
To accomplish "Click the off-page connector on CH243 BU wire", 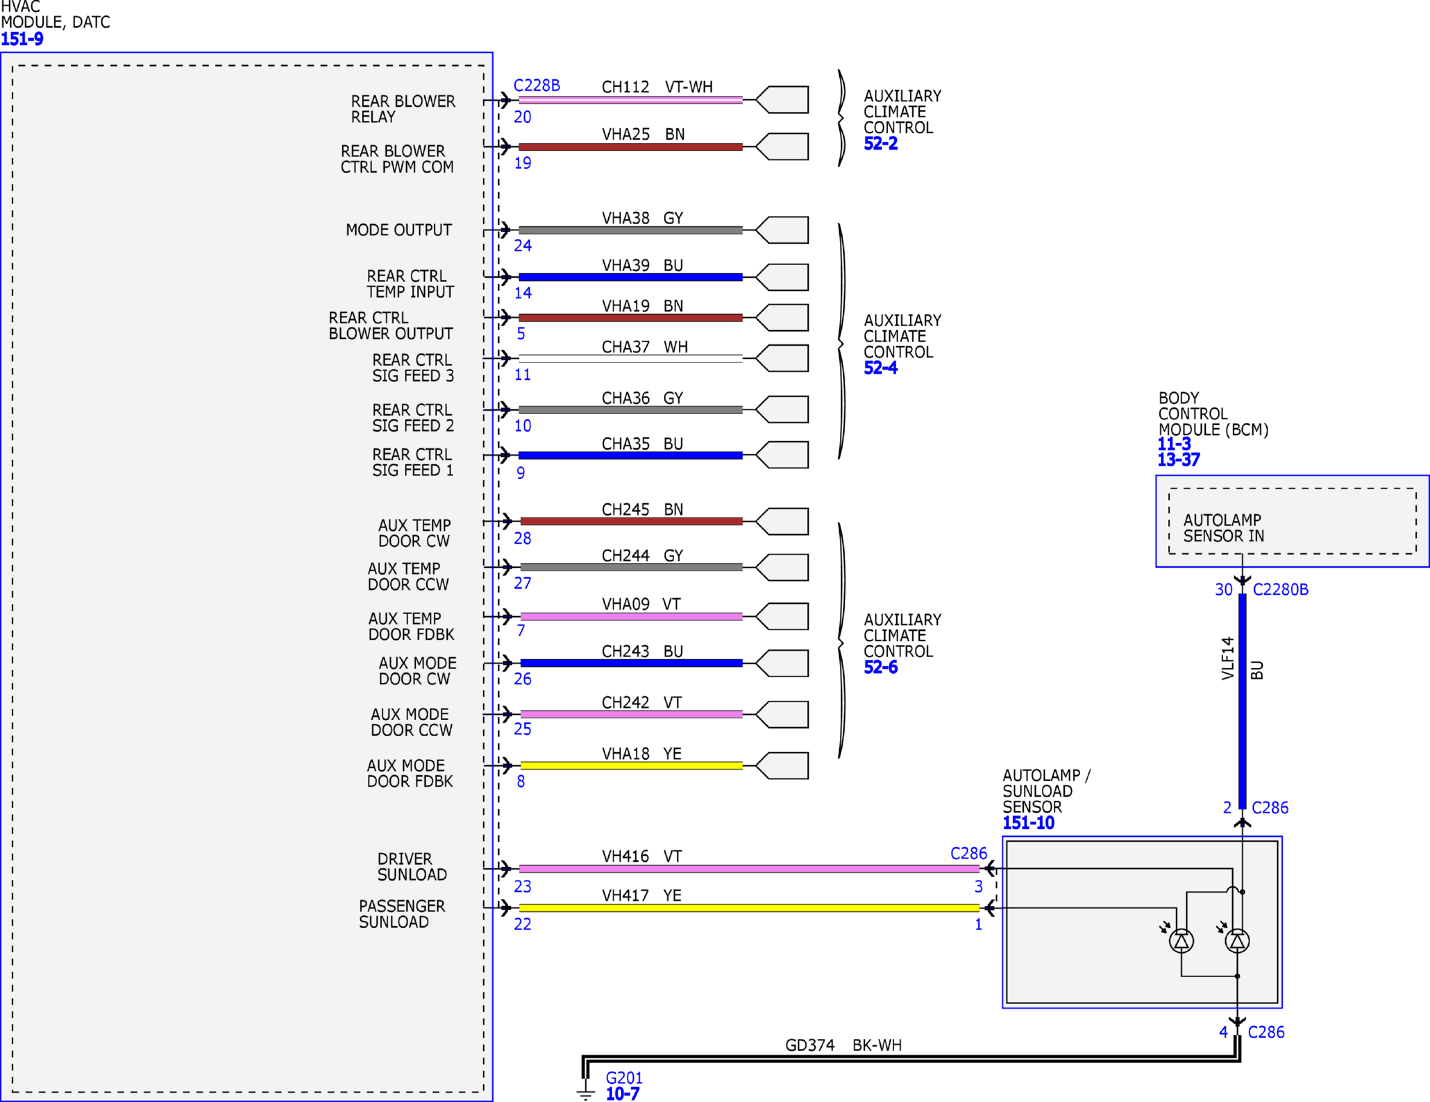I will (x=782, y=663).
